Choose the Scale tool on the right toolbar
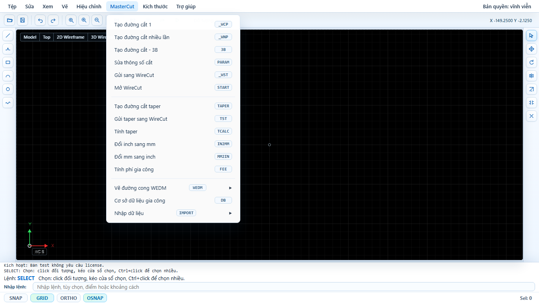The image size is (539, 303). (x=531, y=89)
